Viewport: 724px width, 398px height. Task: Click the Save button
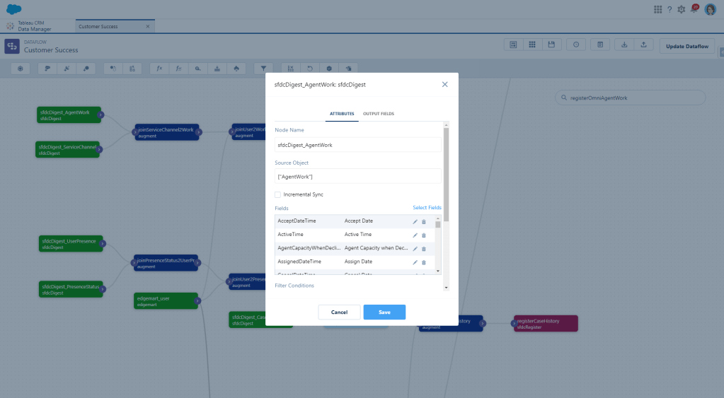[384, 312]
